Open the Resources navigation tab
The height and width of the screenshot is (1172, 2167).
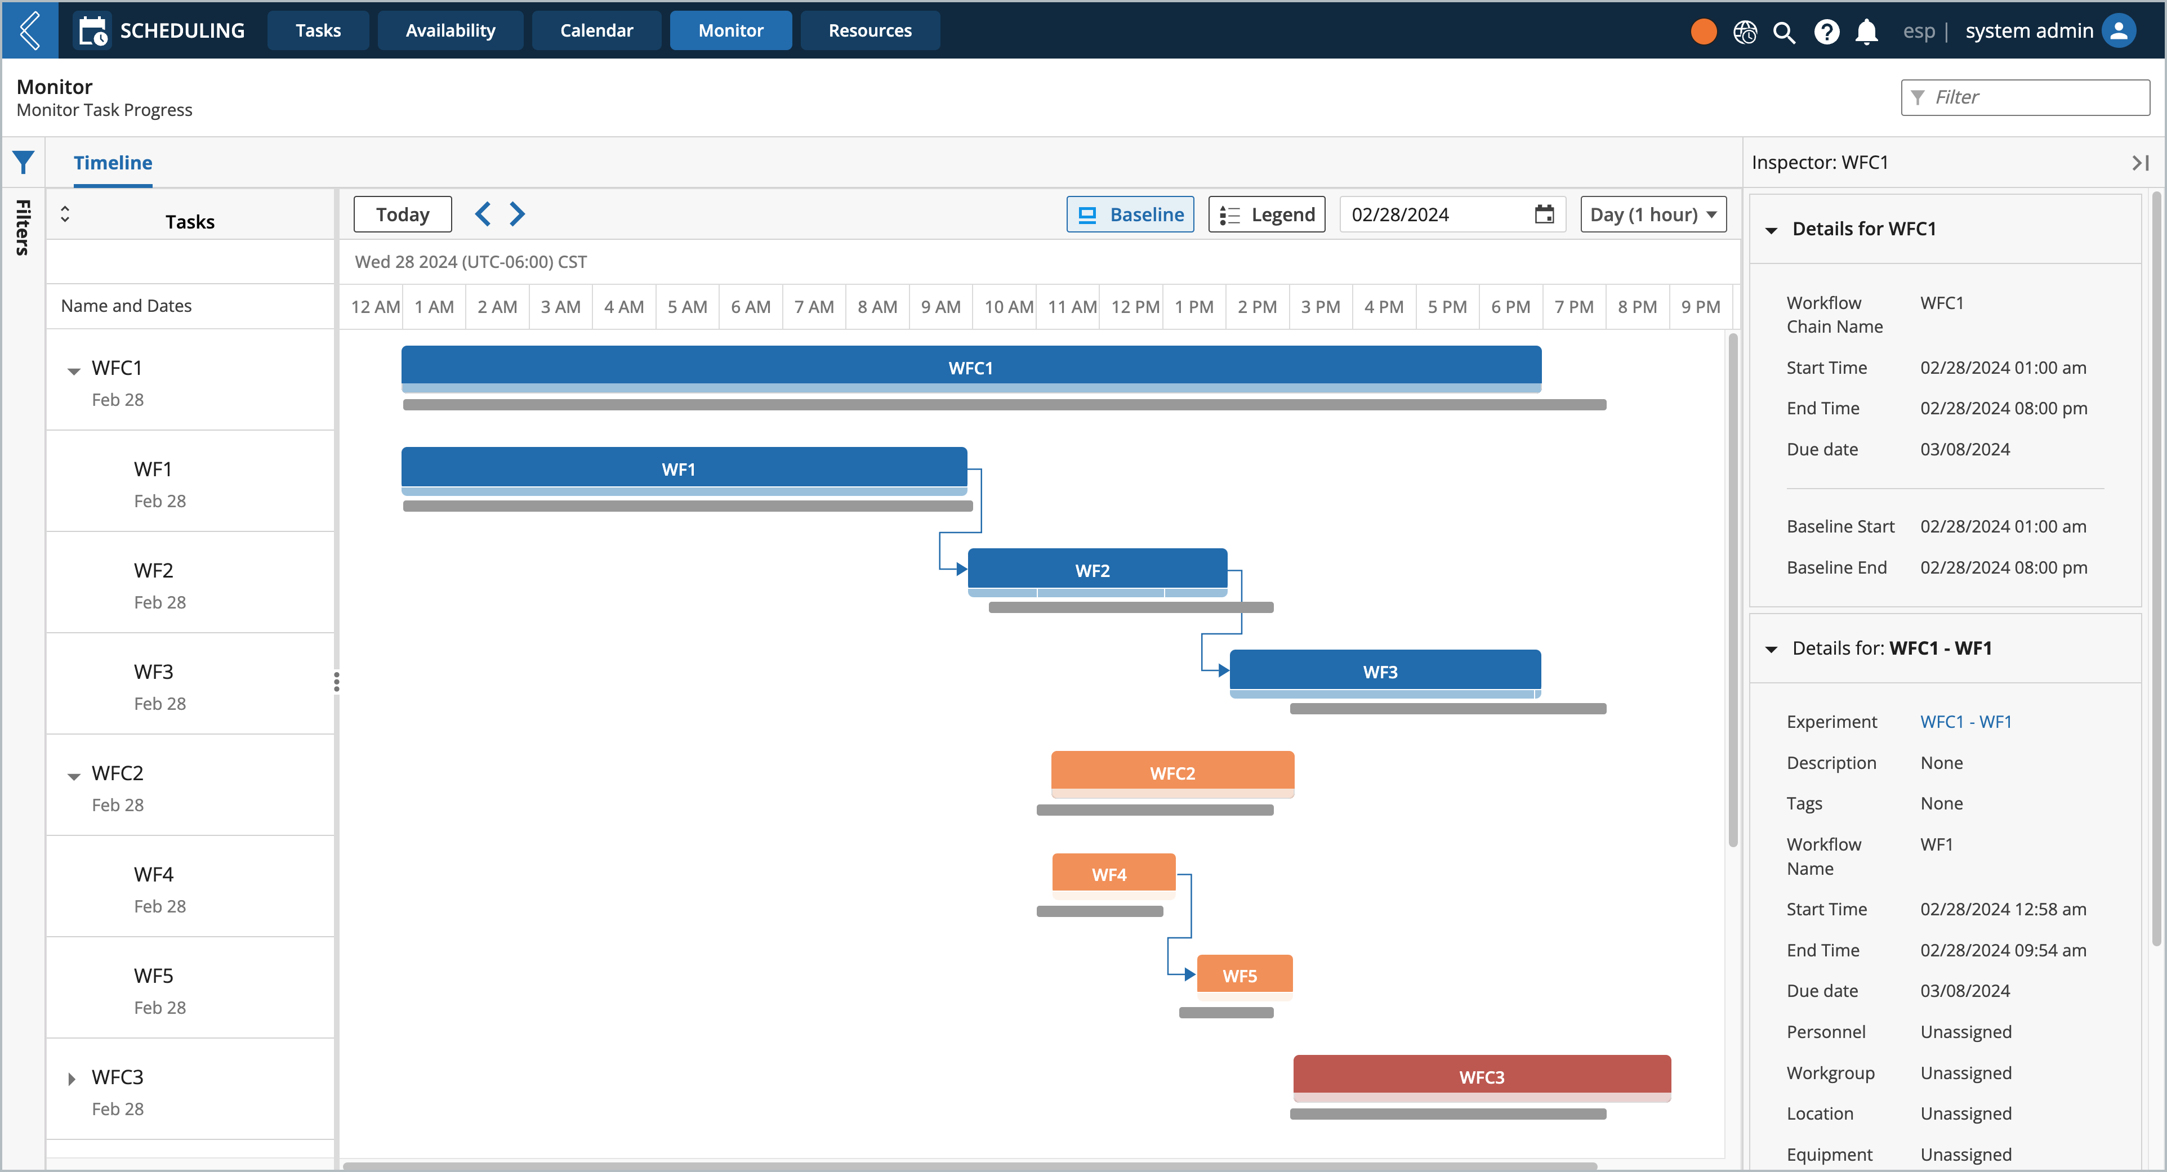coord(870,30)
